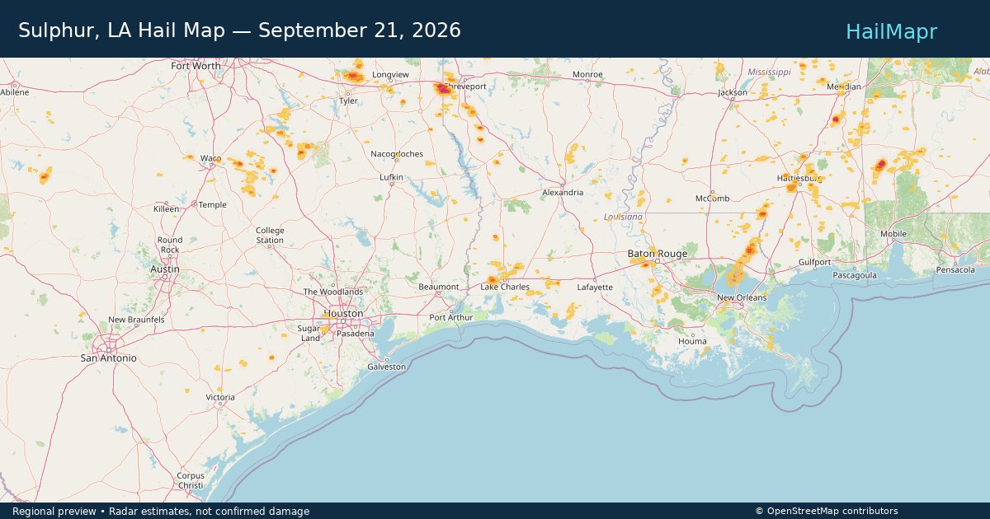This screenshot has height=519, width=990.
Task: Click the New Orleans city label
Action: click(x=741, y=297)
